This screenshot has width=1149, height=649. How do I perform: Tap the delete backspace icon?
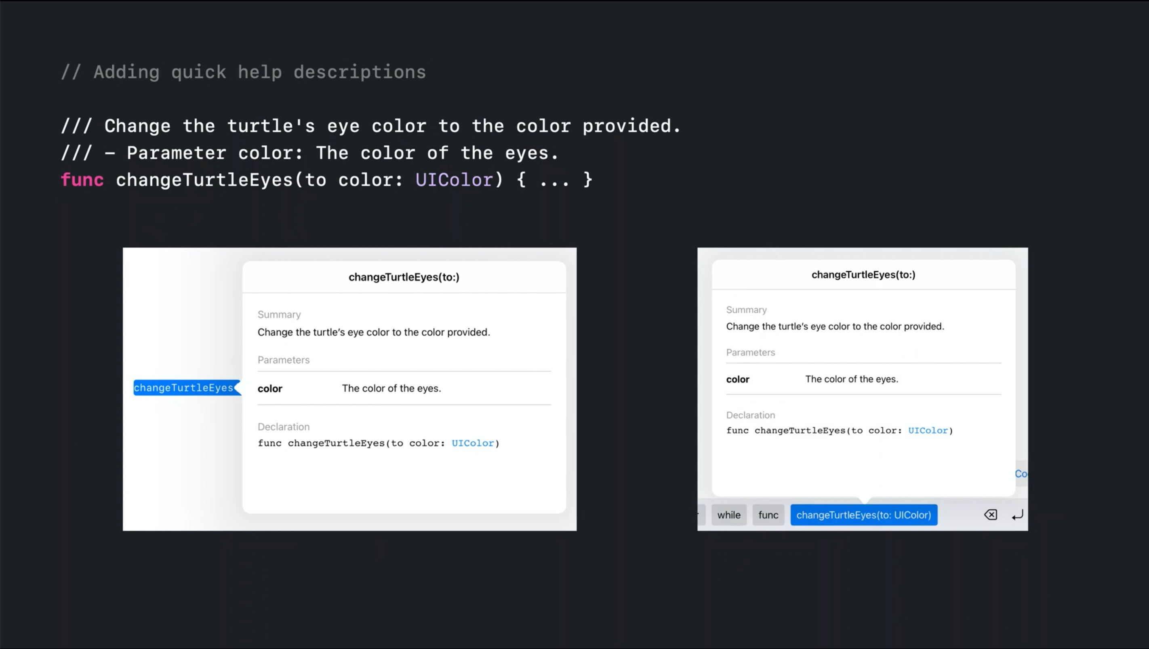click(x=991, y=515)
